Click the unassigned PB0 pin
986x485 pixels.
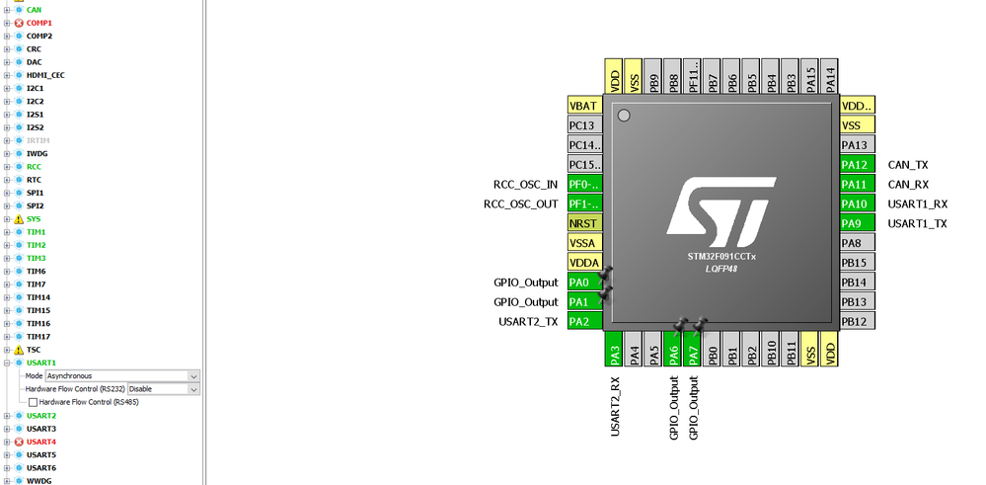712,349
